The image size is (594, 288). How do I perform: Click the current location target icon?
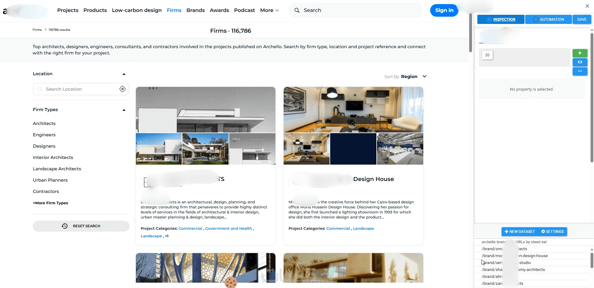point(122,89)
